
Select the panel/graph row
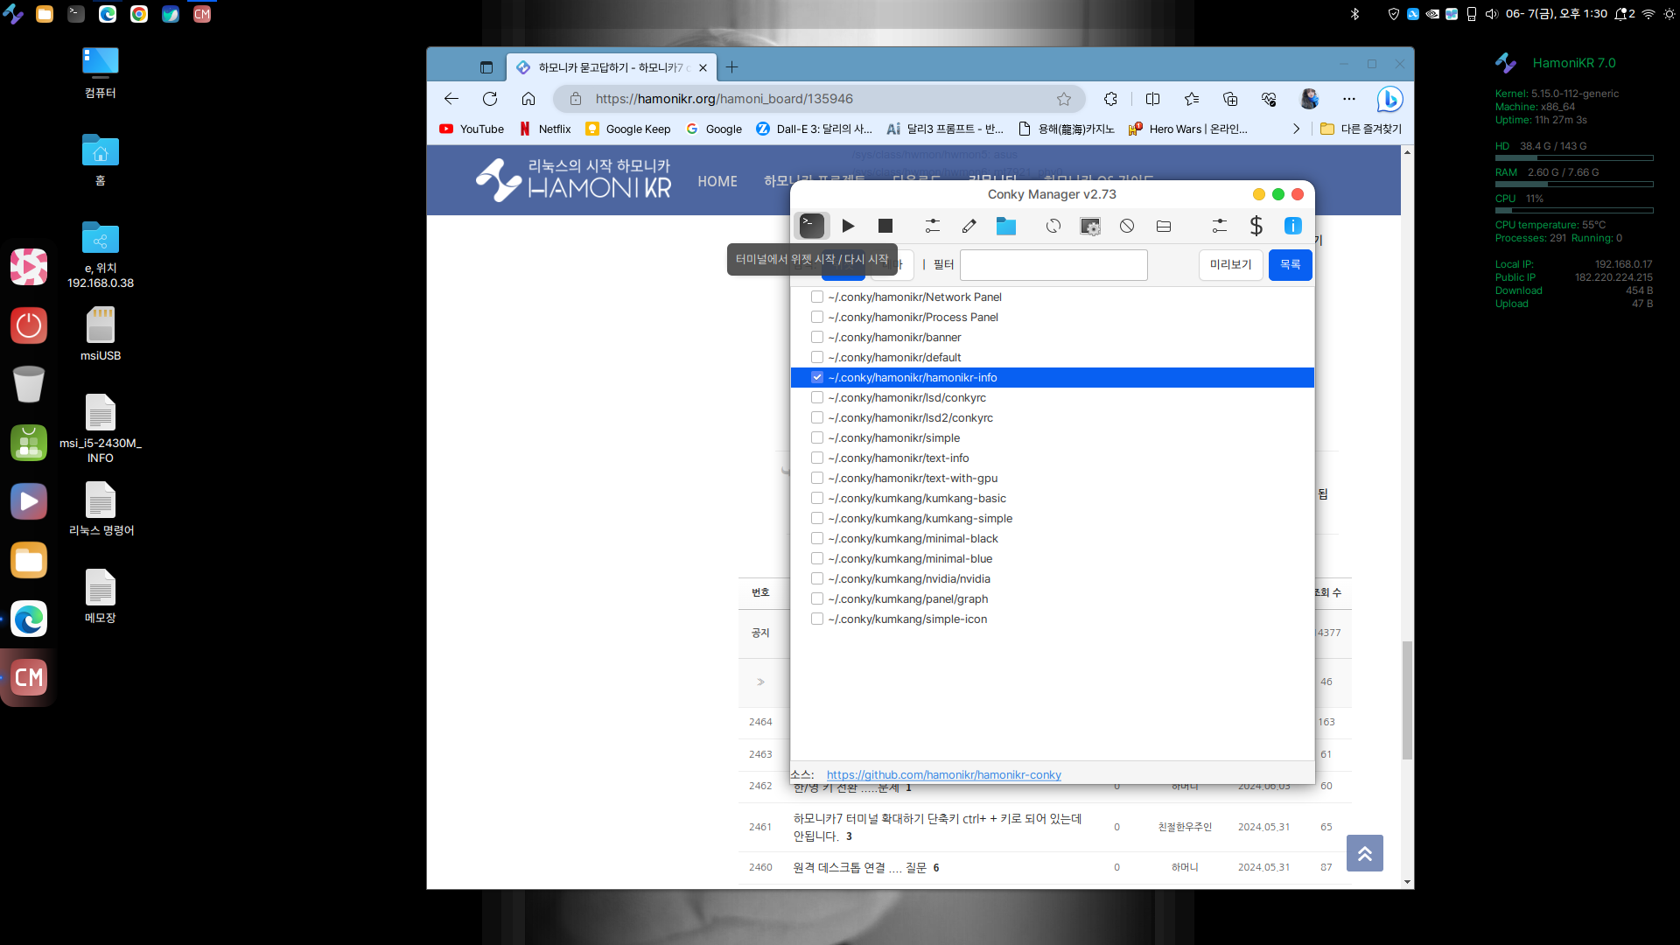pos(1053,598)
